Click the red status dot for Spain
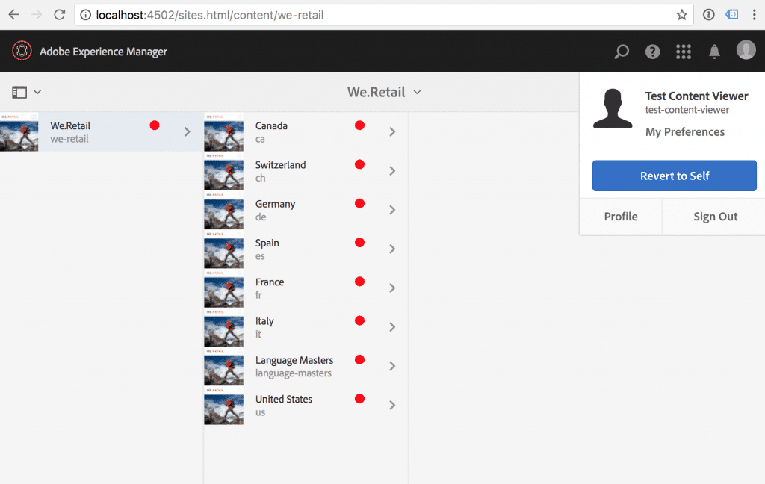 coord(359,243)
